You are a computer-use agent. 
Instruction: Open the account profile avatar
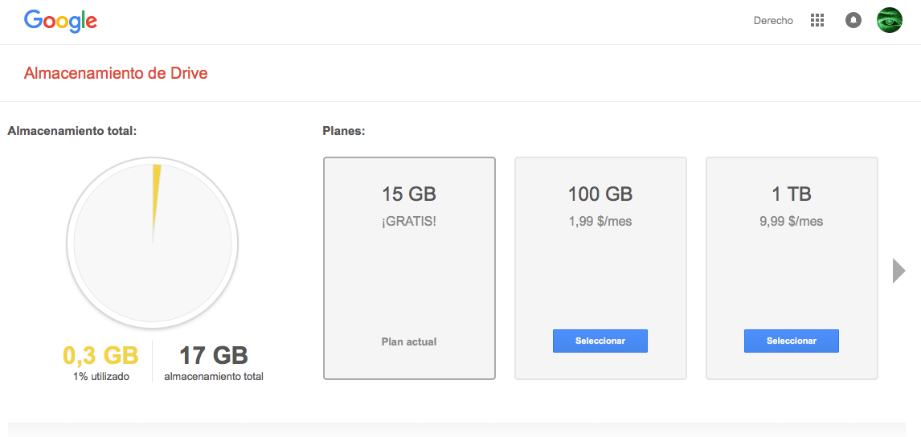pos(890,21)
